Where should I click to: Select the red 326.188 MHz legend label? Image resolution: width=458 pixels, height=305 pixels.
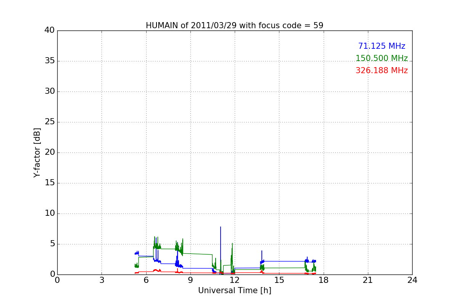[x=382, y=71]
